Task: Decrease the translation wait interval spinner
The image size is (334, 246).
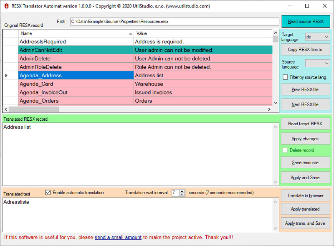Action: click(182, 194)
